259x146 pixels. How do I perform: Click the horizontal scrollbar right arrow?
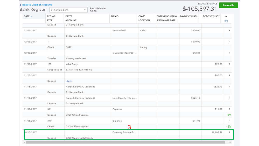pos(230,142)
